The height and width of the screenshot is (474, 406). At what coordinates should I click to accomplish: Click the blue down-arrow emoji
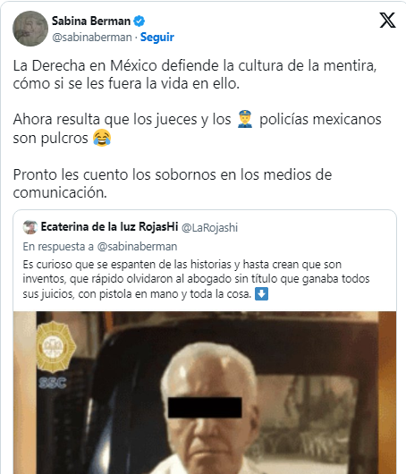click(261, 293)
